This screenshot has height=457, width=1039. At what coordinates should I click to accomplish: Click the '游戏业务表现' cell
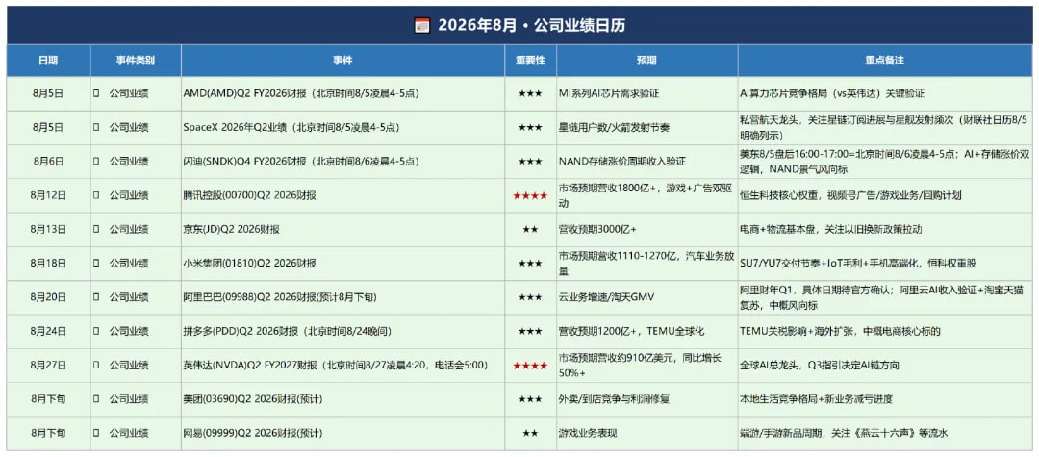(646, 433)
